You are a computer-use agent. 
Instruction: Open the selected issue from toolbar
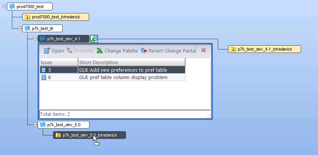[x=54, y=51]
